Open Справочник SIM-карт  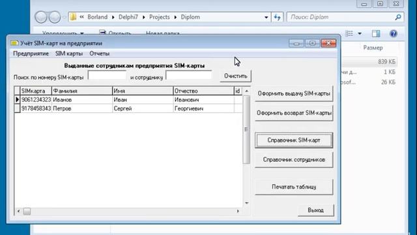click(x=294, y=140)
